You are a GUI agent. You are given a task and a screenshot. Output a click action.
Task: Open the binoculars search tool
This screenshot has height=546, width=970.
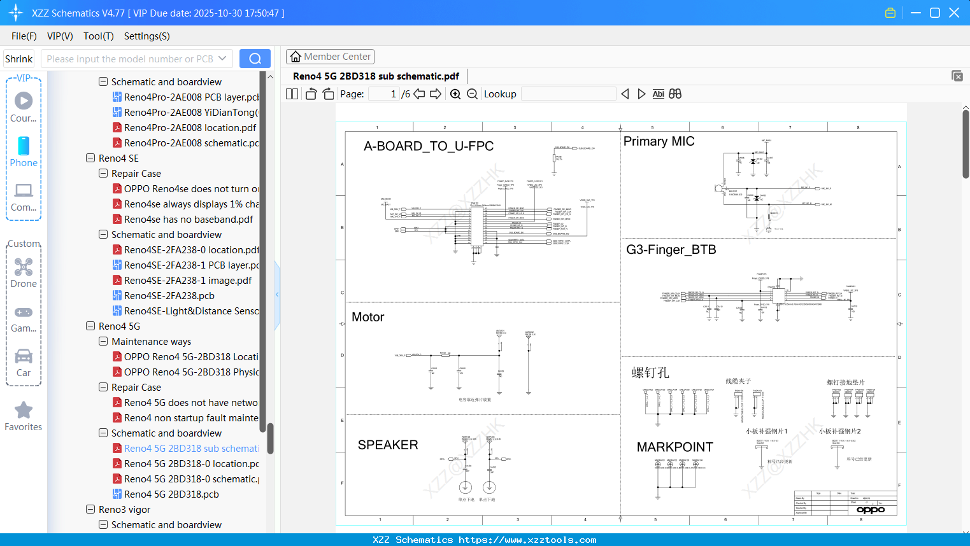pos(675,94)
